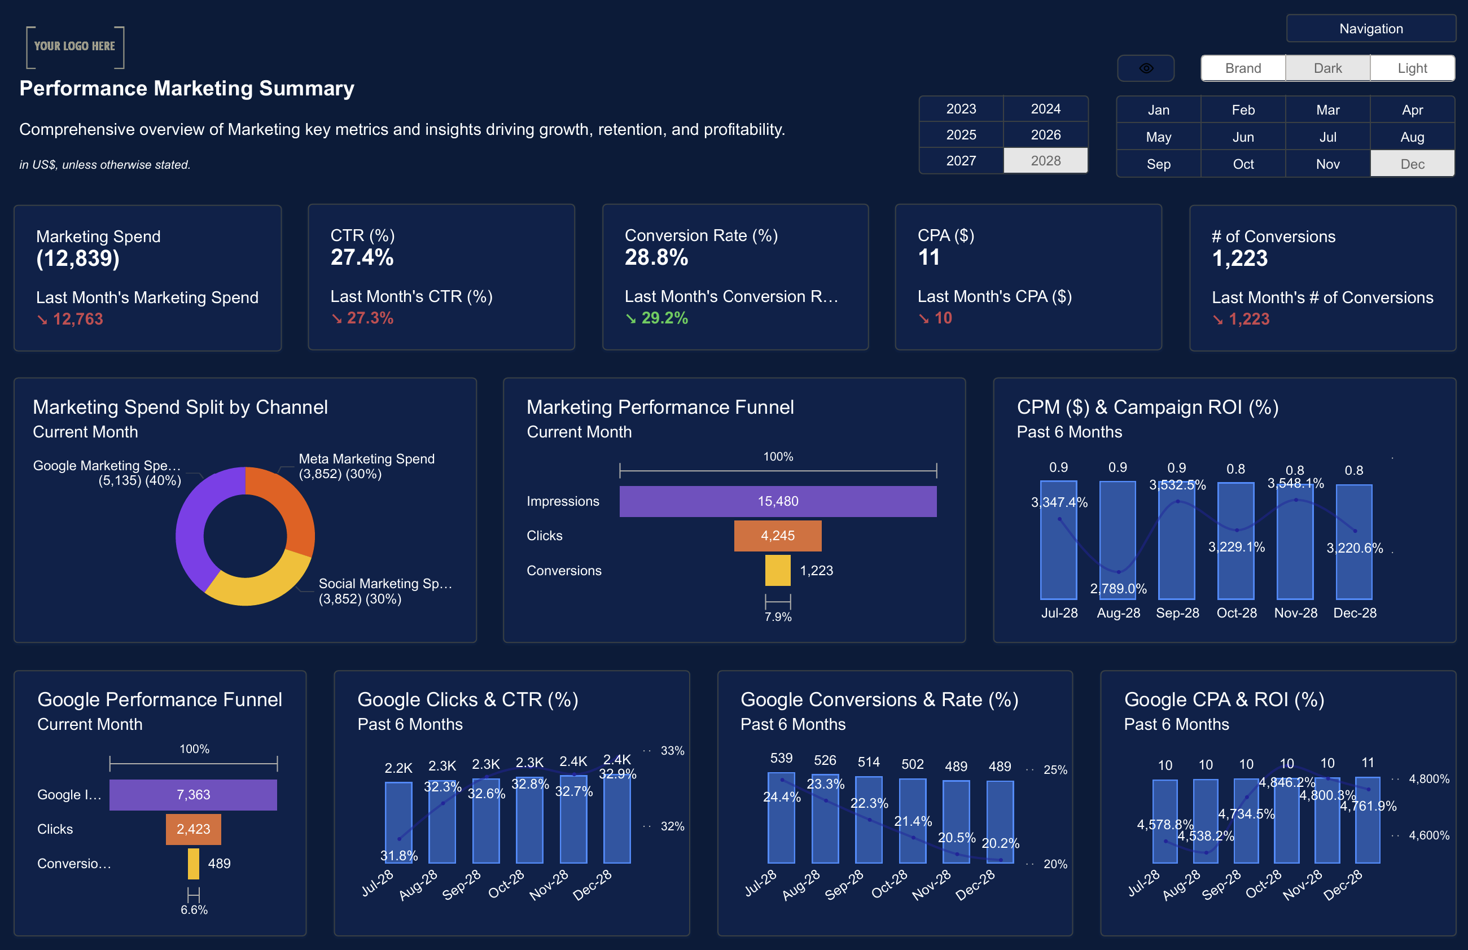
Task: Choose Jun in the month slicer
Action: 1242,137
